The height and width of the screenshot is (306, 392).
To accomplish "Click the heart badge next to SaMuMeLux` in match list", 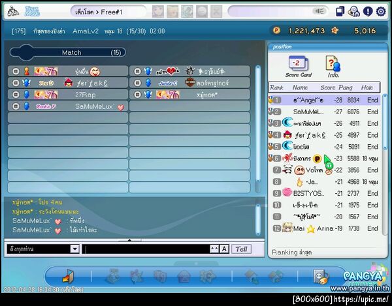I will 121,107.
